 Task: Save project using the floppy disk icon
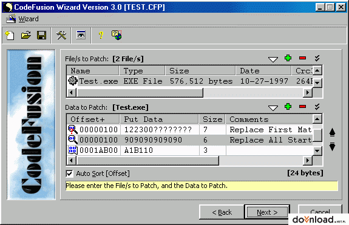click(x=41, y=35)
